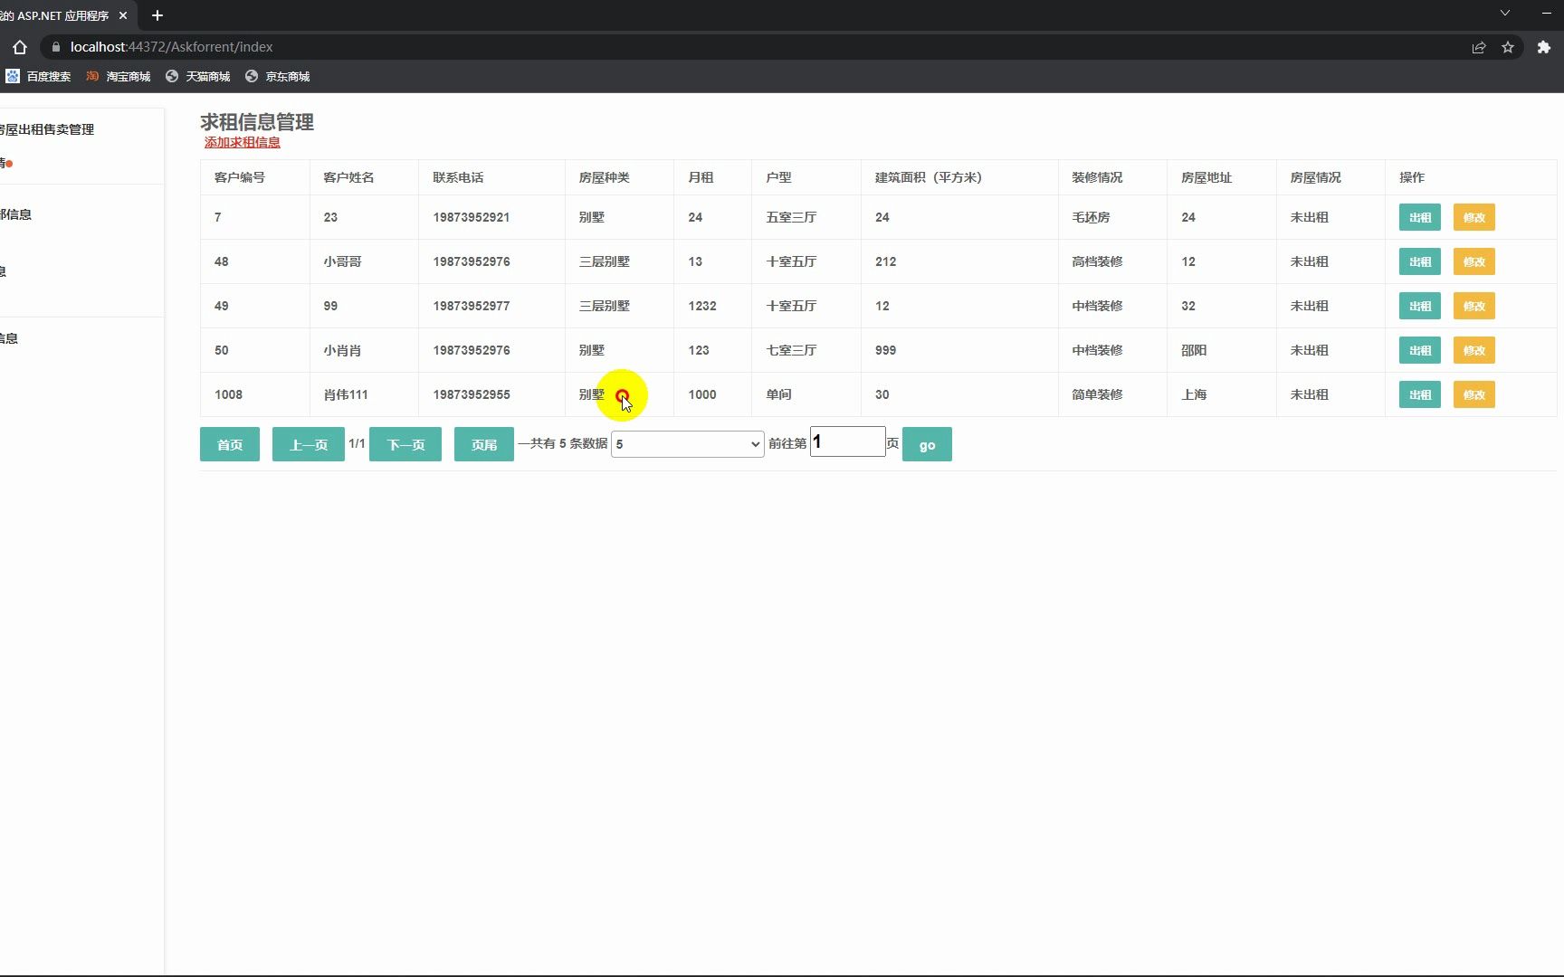Select 房屋出租售卖管理 in the sidebar
The image size is (1564, 977).
click(x=47, y=129)
